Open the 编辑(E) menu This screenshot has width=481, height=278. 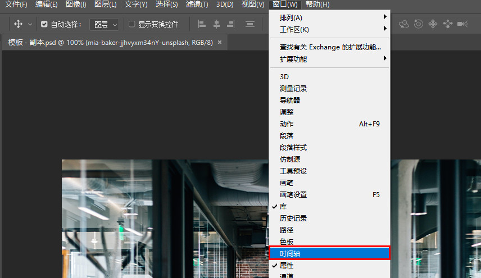(x=46, y=4)
